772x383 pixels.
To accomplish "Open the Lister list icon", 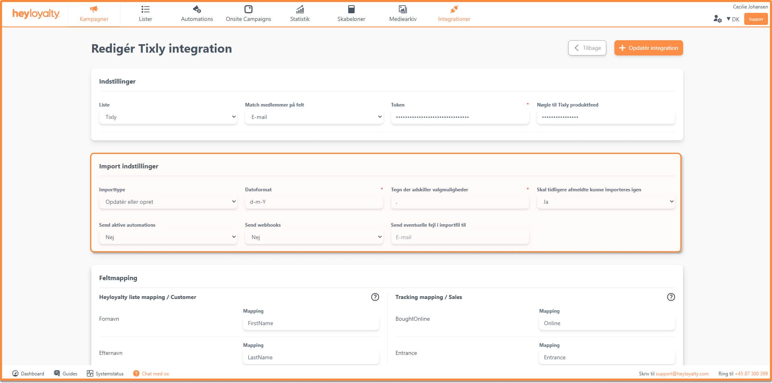I will 145,9.
